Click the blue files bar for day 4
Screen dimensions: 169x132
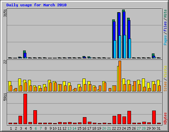25,55
